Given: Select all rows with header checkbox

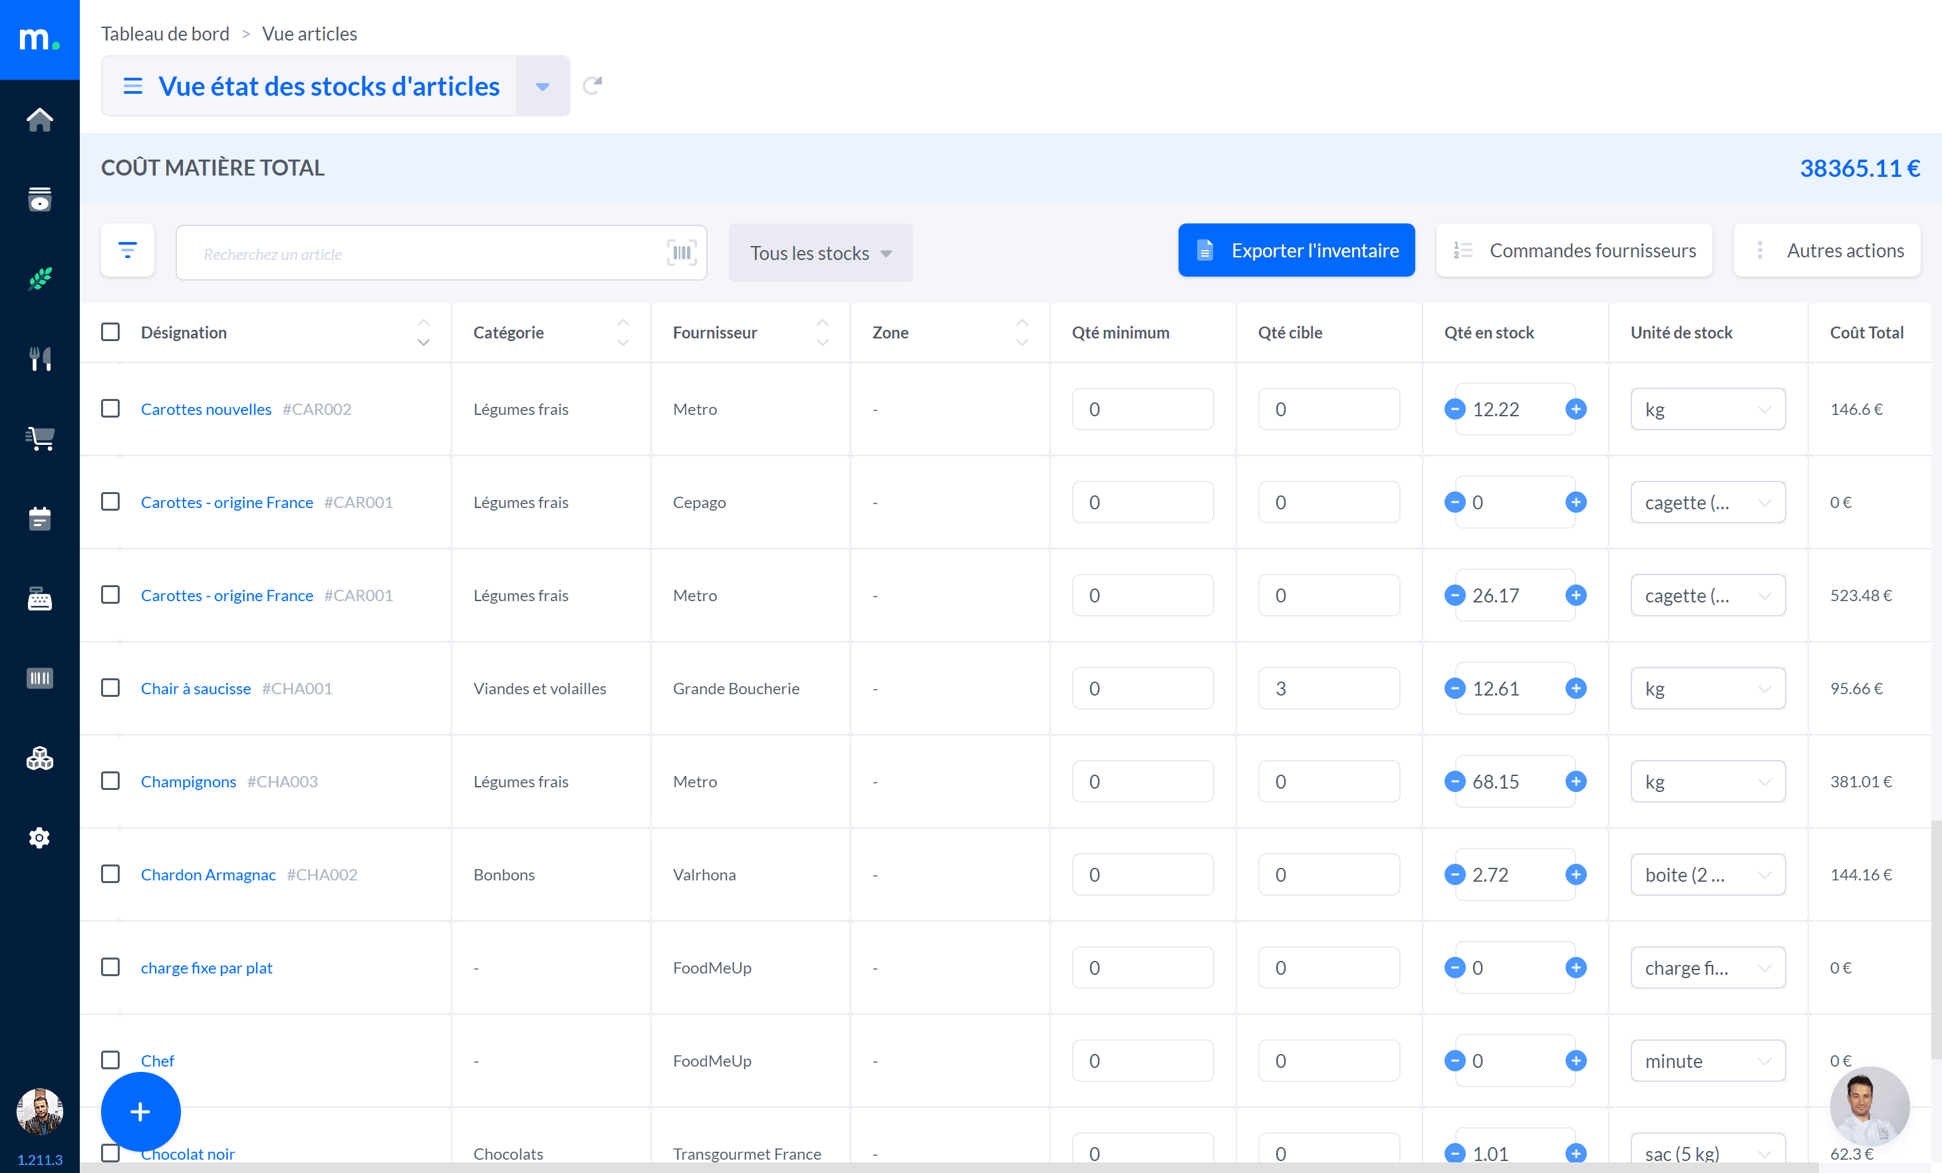Looking at the screenshot, I should coord(110,332).
